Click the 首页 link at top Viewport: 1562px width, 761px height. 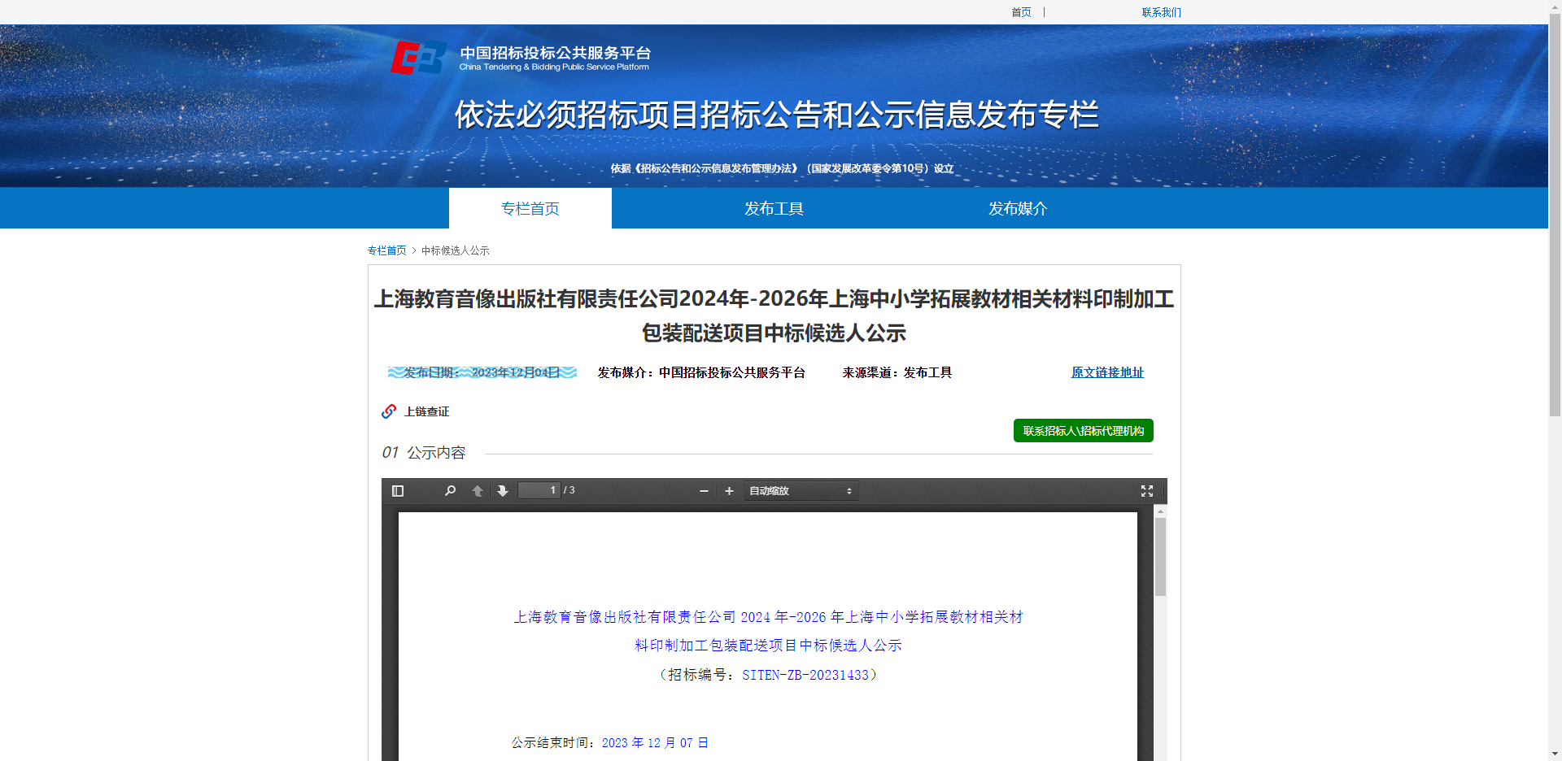[x=1021, y=12]
